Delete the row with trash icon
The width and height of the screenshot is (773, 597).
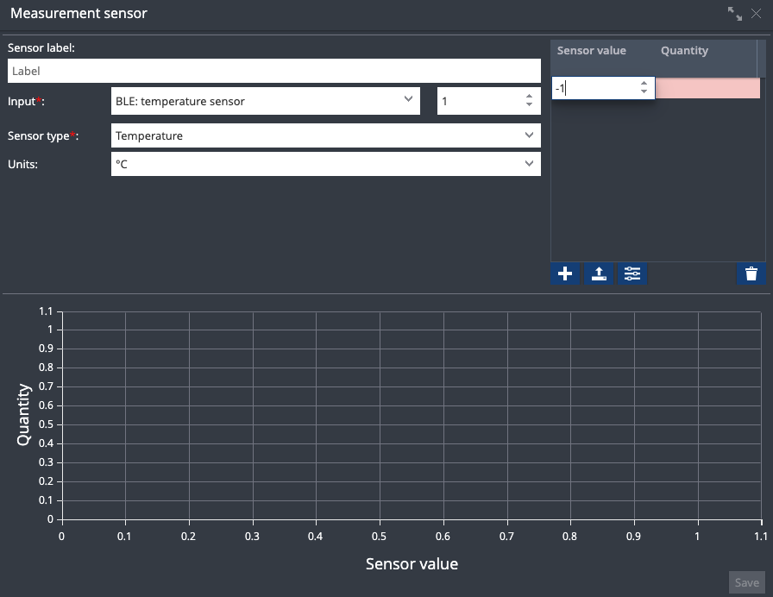click(x=751, y=273)
